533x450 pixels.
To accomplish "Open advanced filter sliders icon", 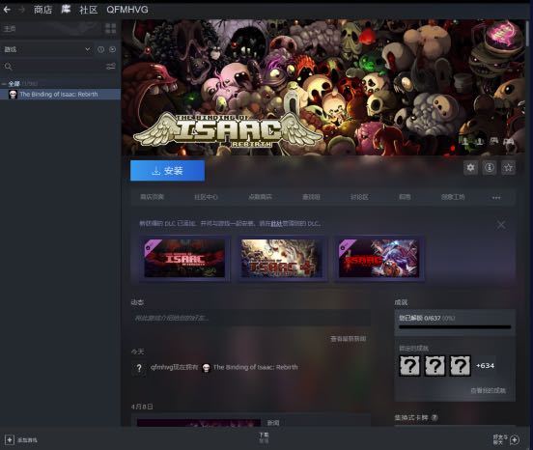I will (x=111, y=67).
